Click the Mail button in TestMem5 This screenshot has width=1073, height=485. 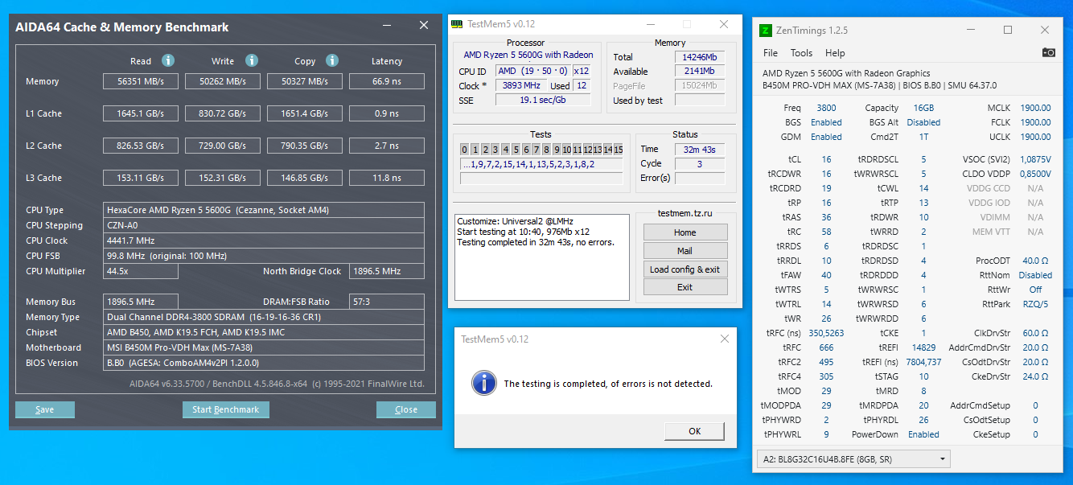tap(685, 251)
